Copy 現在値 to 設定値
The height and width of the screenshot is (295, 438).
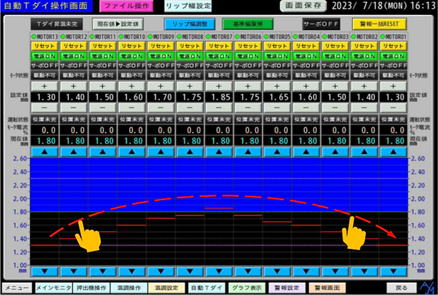pos(118,24)
